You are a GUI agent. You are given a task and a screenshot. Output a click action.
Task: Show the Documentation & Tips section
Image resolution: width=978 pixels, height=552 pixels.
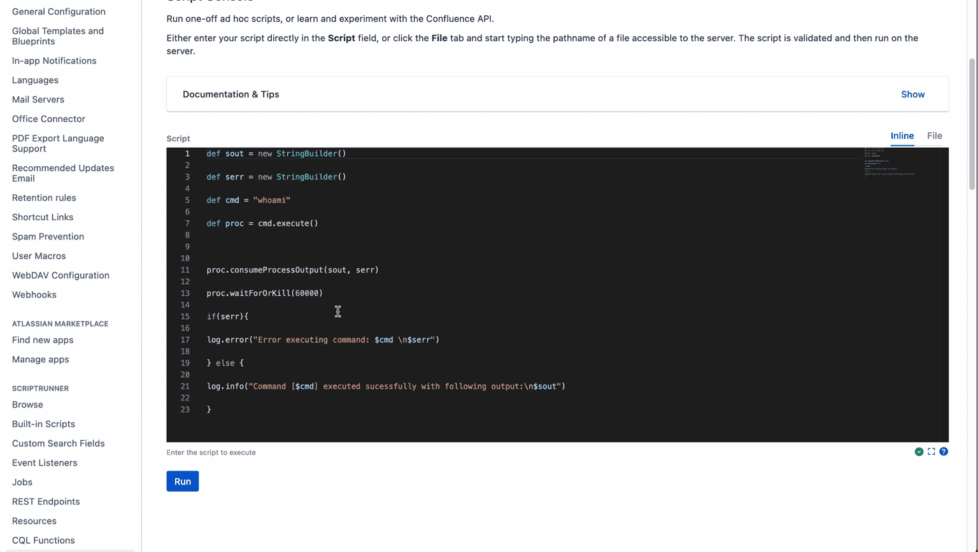912,94
